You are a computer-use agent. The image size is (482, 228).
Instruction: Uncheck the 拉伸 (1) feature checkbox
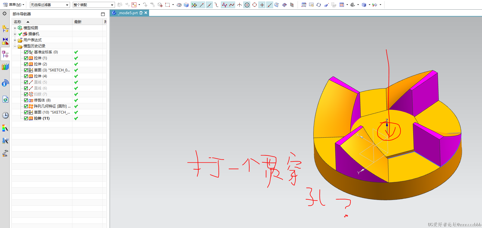point(26,58)
